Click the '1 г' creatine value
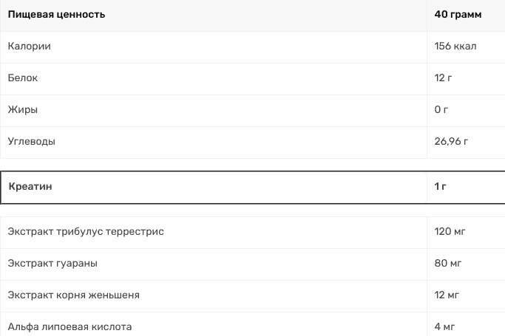Viewport: 505px width, 336px height. tap(440, 187)
